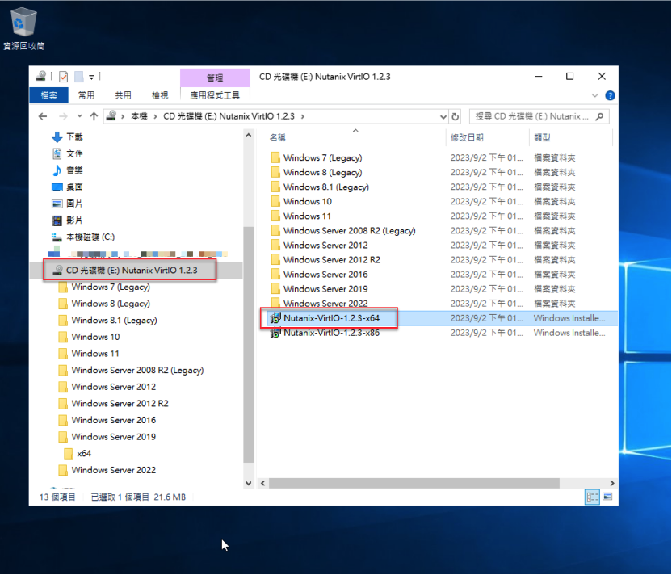Click the search CD 光碟機 input field
Viewport: 672px width, 575px height.
coord(531,116)
